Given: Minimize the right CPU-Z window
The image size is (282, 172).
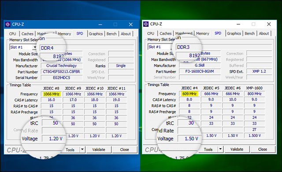Looking at the screenshot, I should [238, 24].
